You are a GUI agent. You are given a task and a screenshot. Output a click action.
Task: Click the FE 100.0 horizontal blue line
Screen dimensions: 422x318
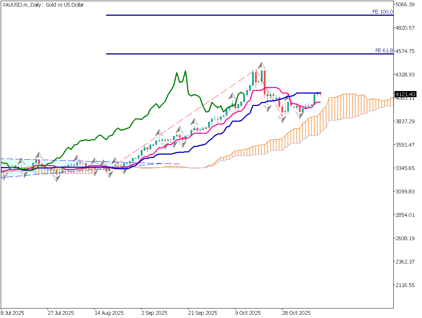238,15
